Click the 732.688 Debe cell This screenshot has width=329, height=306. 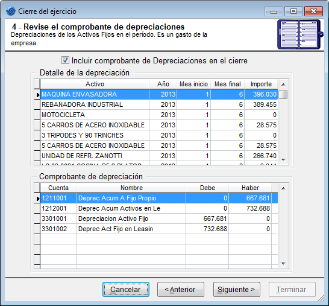pyautogui.click(x=207, y=229)
